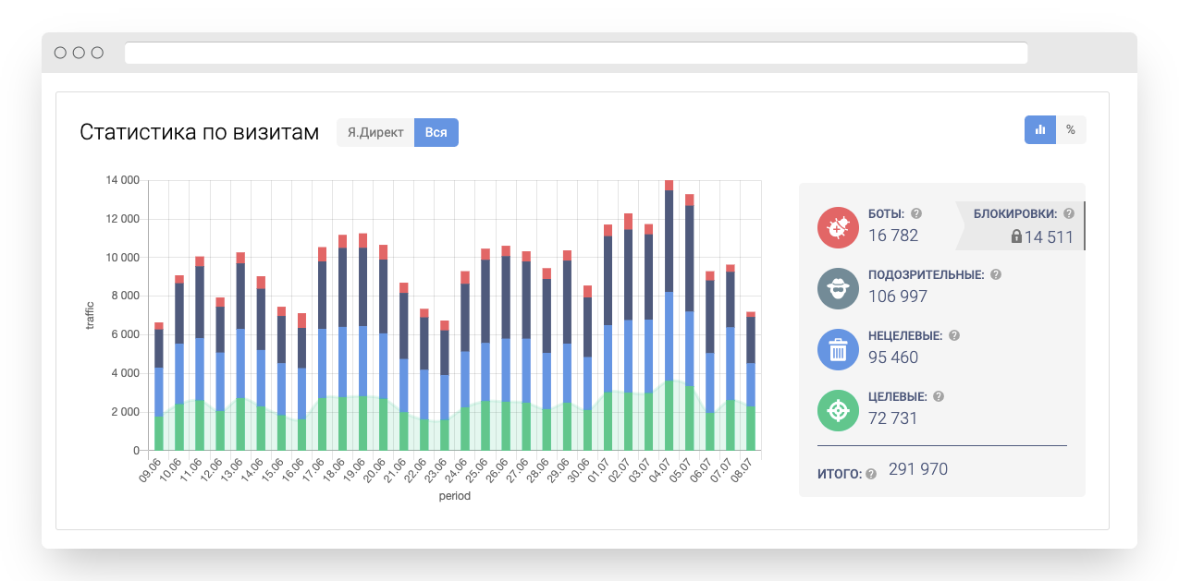Select the Я.Директ traffic filter
The height and width of the screenshot is (581, 1179).
[375, 132]
